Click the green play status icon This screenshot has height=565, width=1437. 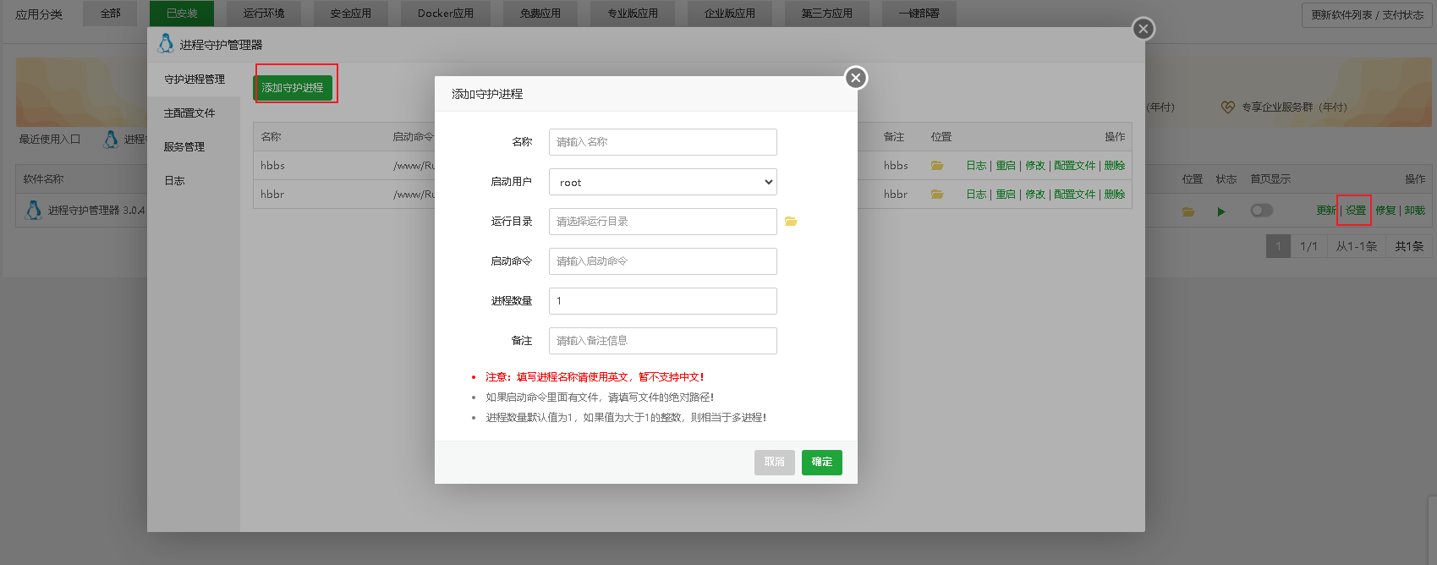click(1221, 211)
